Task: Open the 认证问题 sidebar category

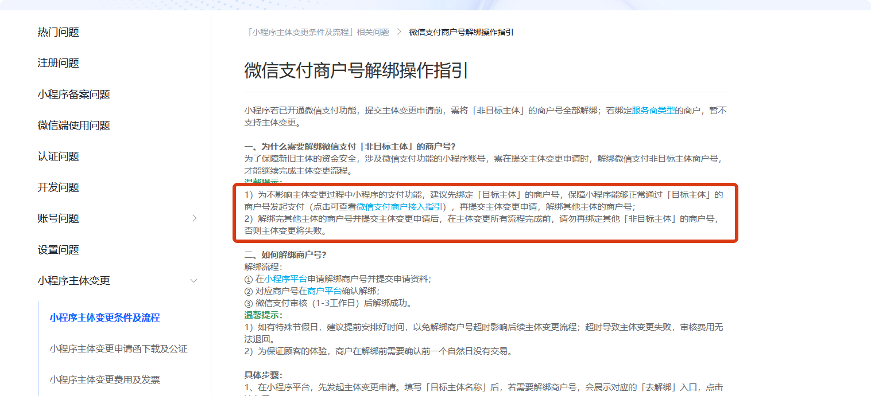Action: 59,156
